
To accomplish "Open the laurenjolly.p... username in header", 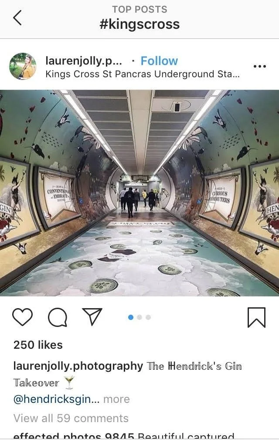I will tap(84, 61).
